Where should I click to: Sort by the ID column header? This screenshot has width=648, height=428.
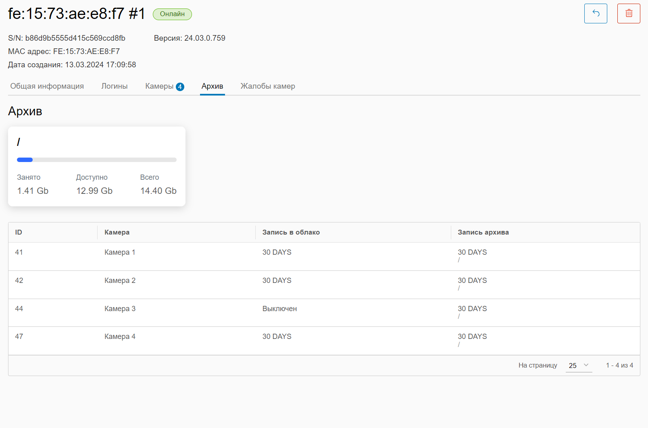tap(19, 233)
